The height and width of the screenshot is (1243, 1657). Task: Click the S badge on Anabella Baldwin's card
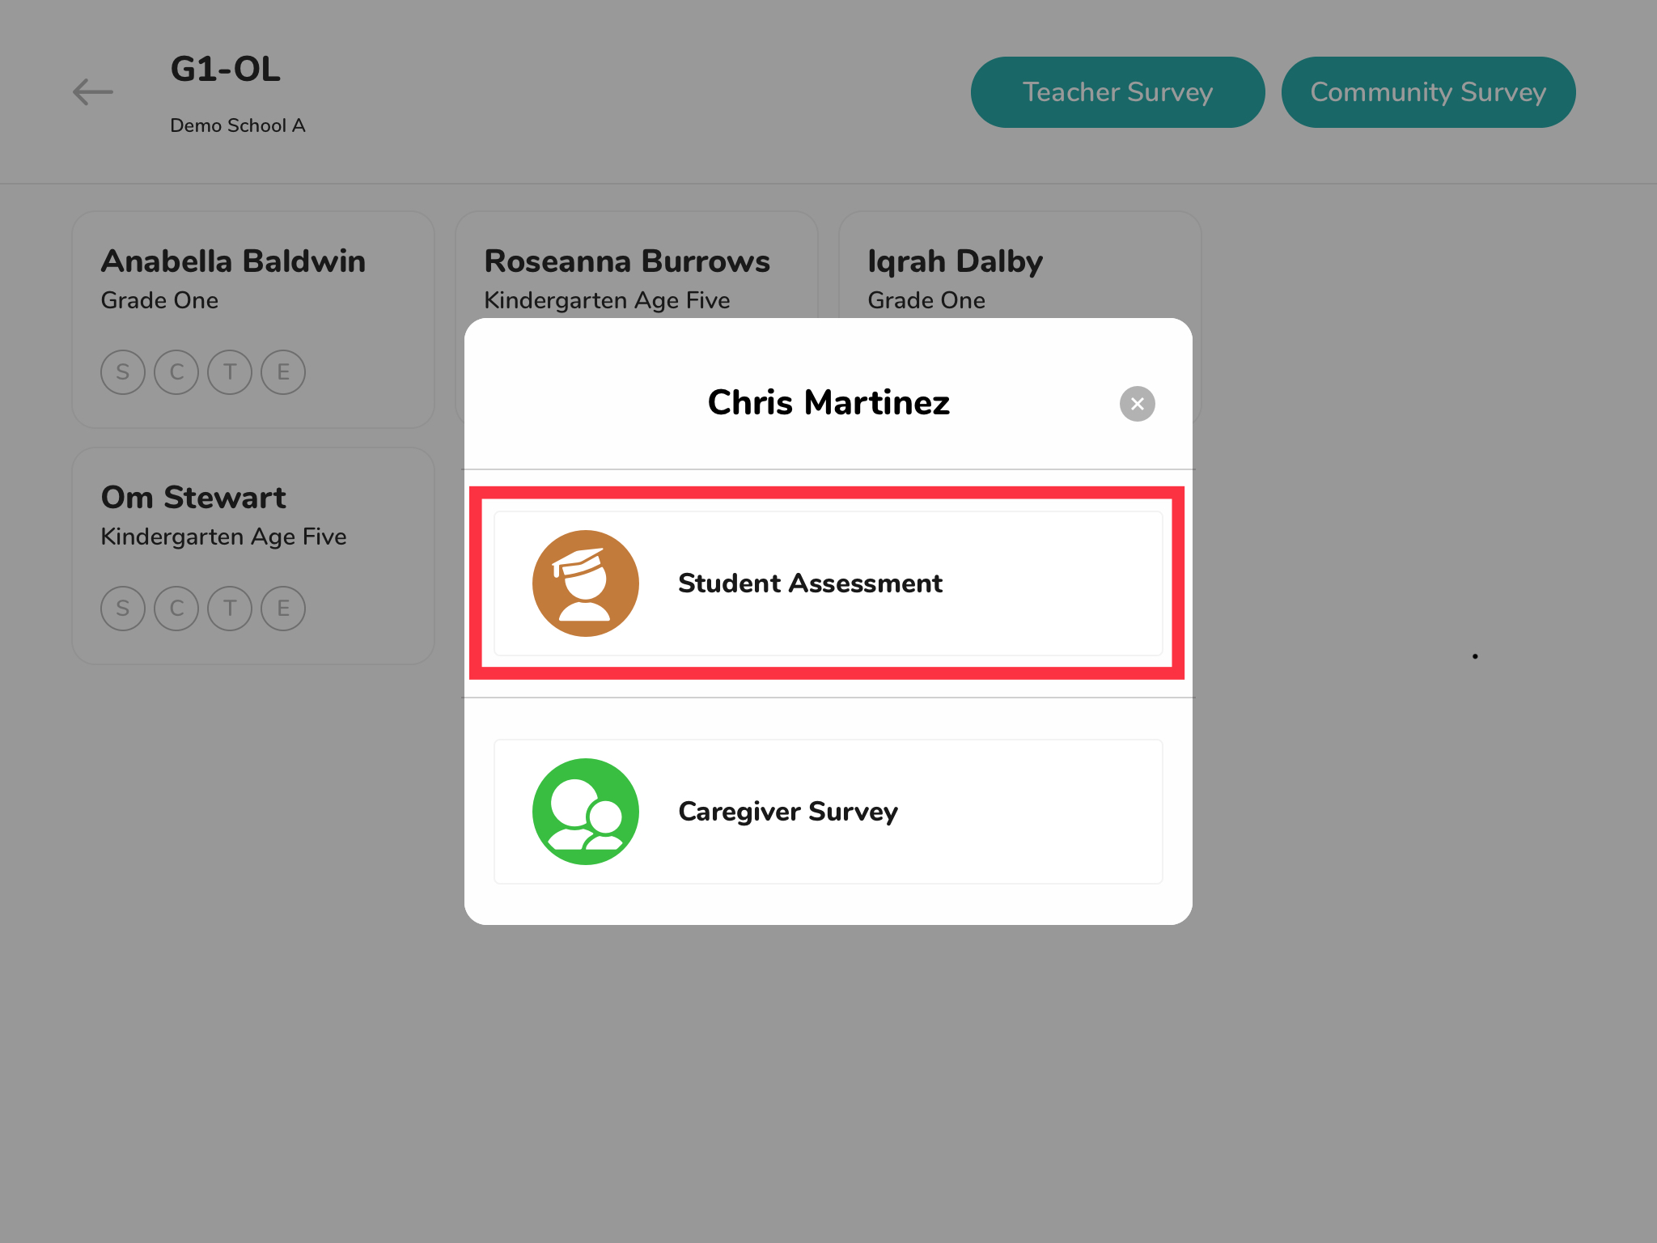123,372
